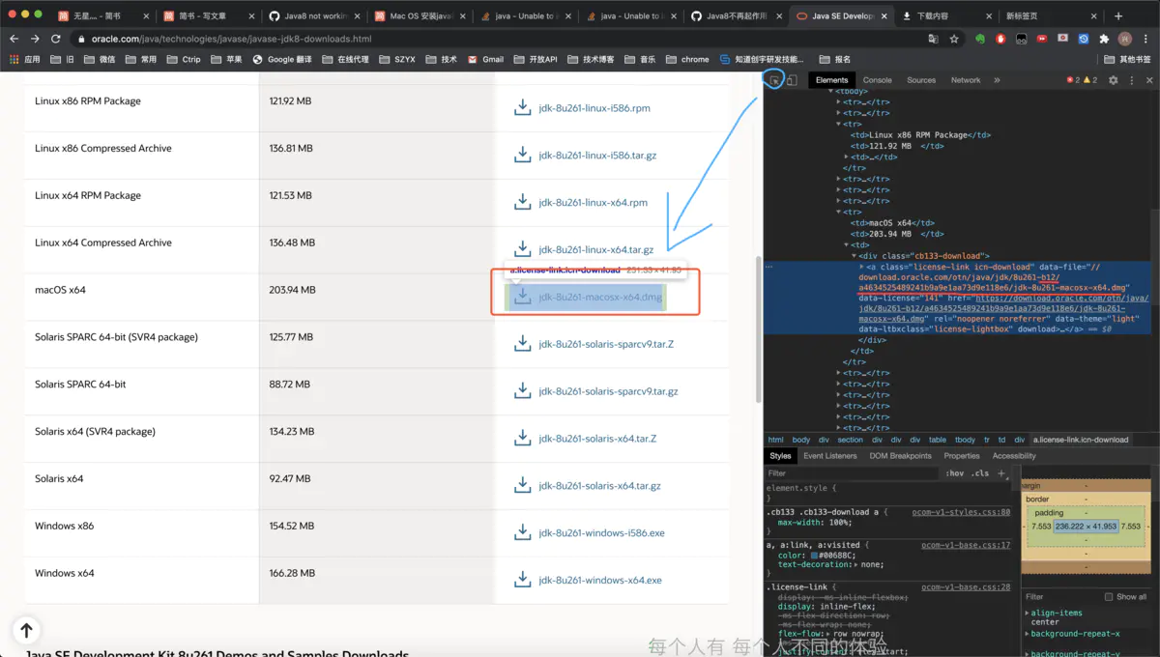Click the computed styles Filter field
Image resolution: width=1160 pixels, height=657 pixels.
(1059, 596)
